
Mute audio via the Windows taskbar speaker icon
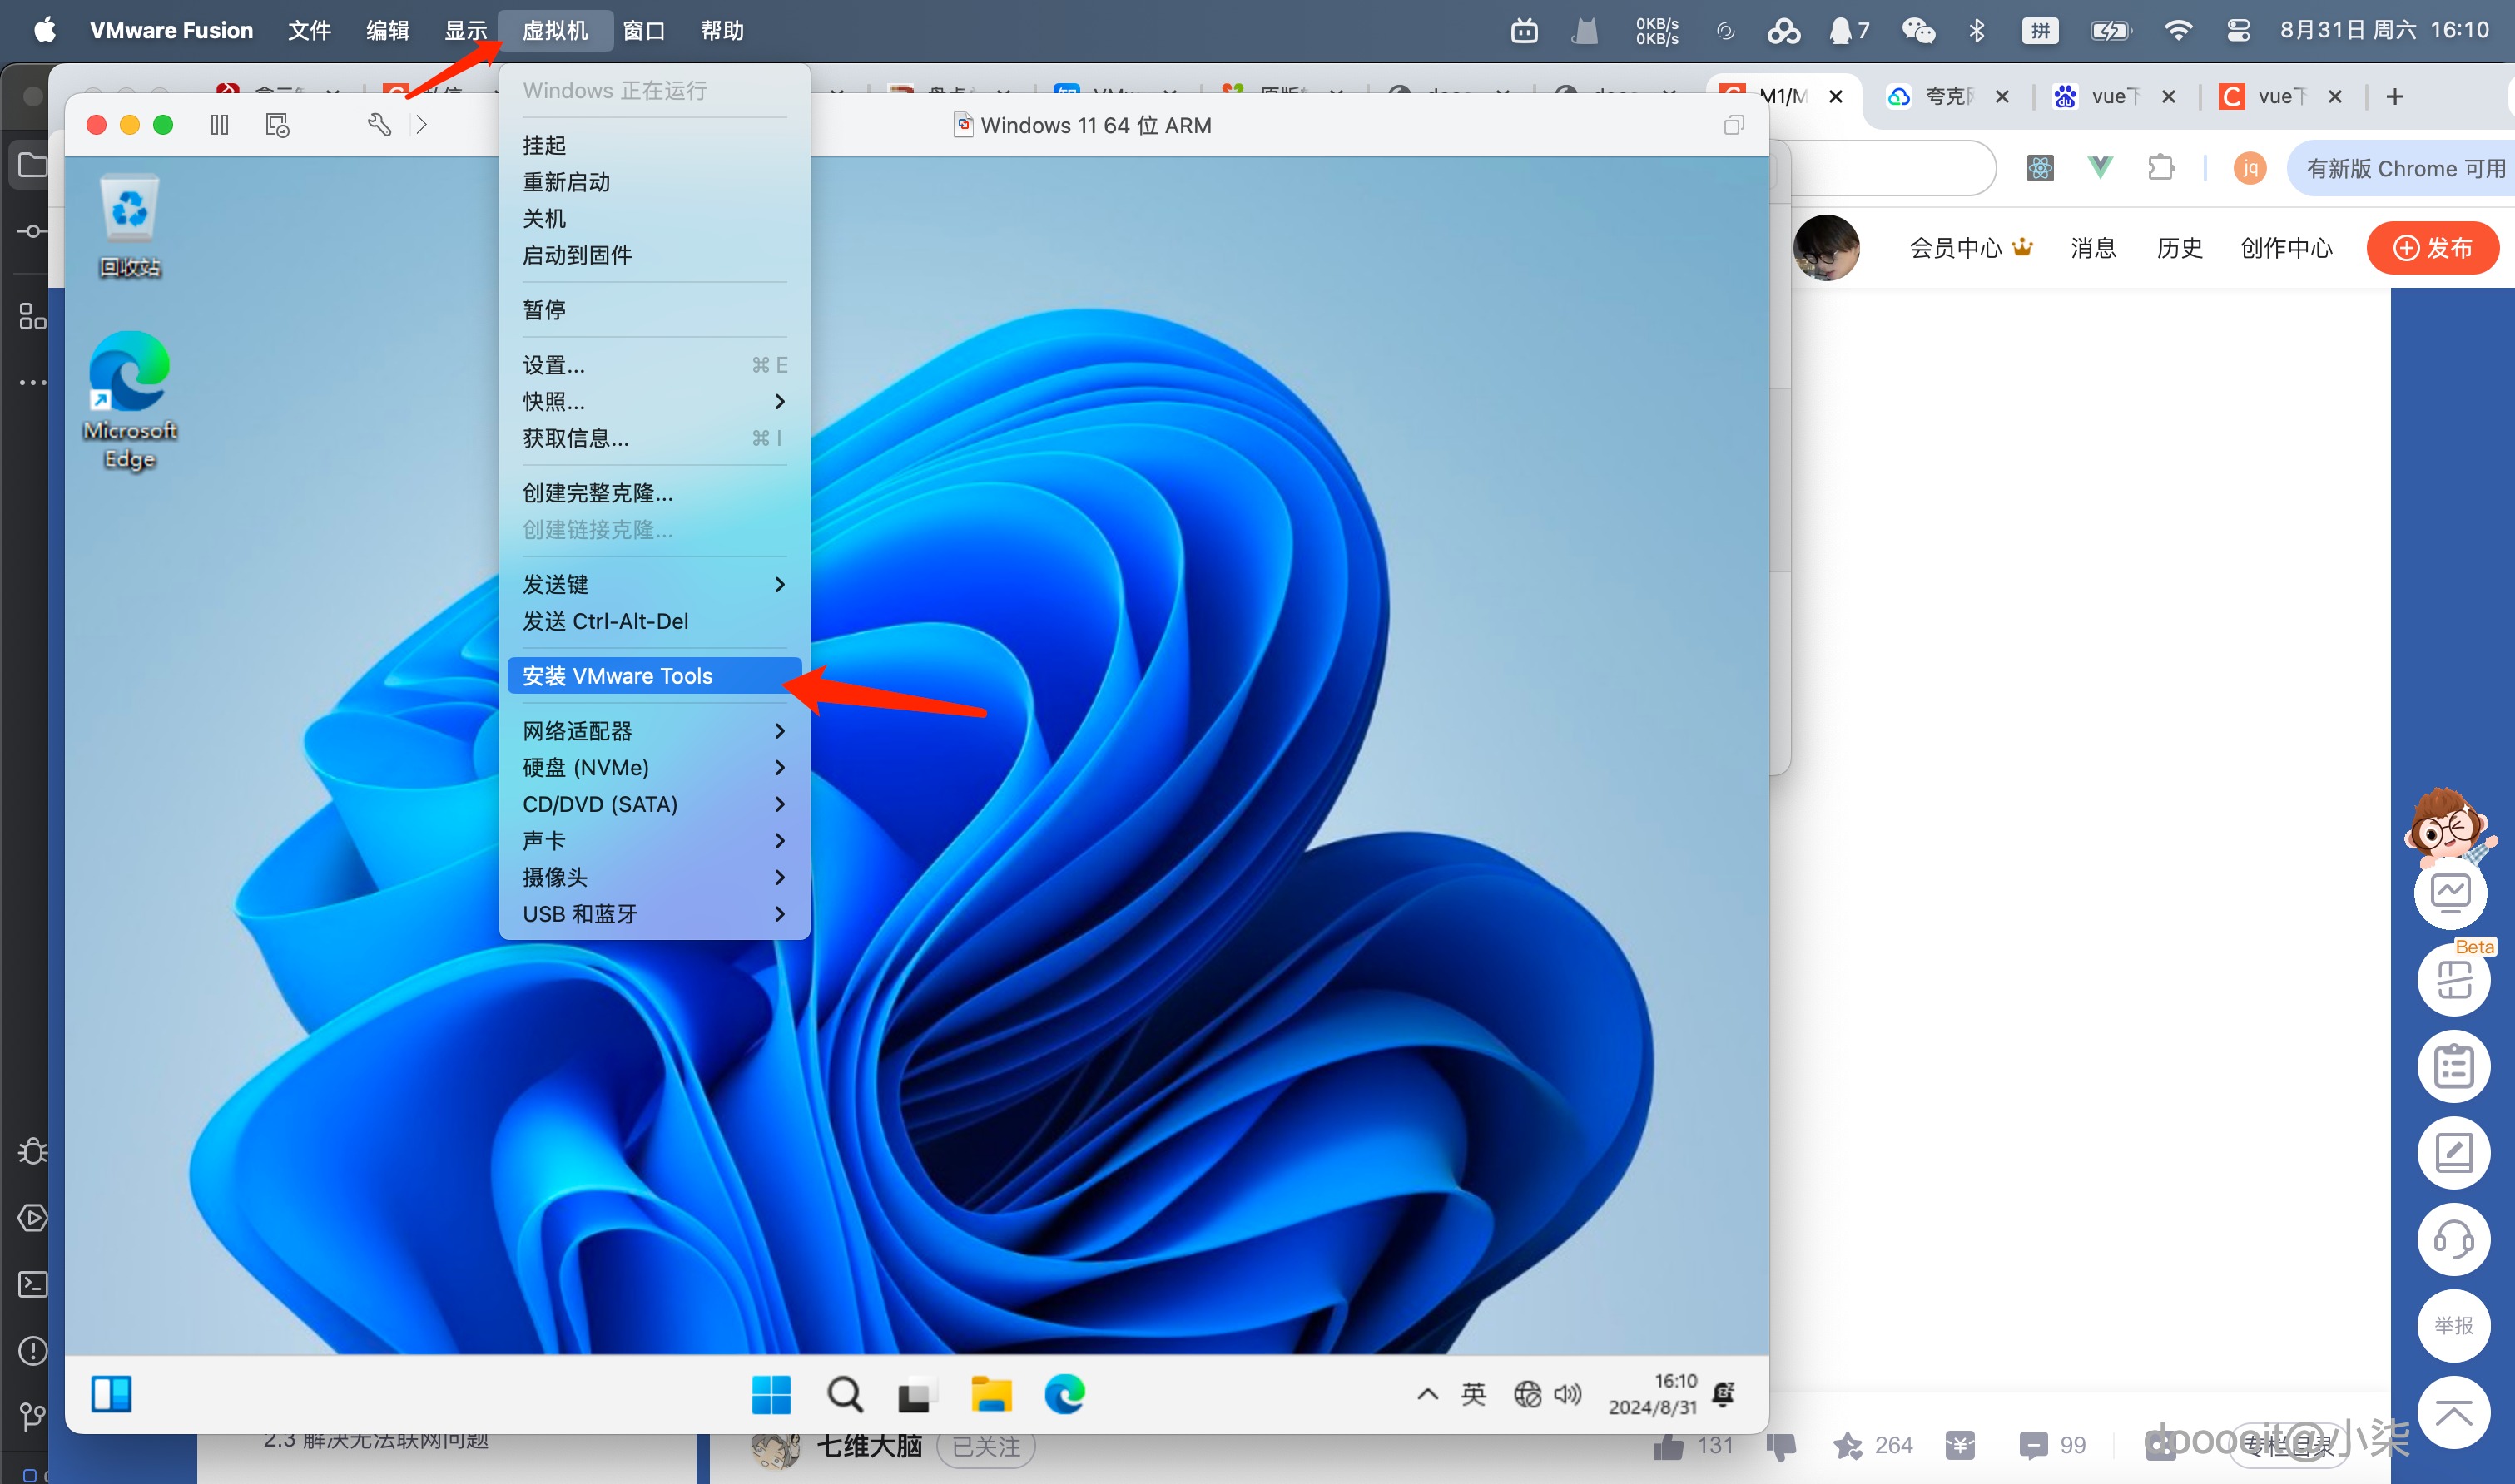click(1568, 1393)
